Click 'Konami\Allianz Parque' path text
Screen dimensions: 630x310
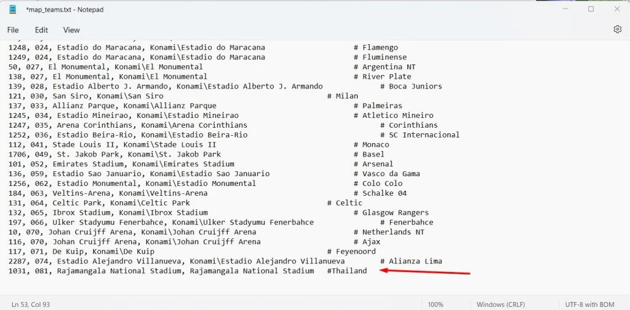(170, 106)
